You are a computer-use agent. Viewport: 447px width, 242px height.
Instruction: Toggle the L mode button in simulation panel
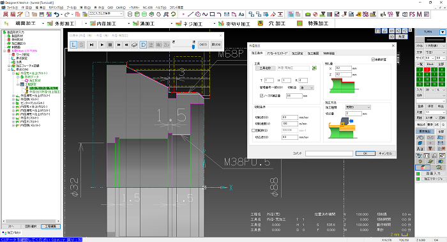(x=73, y=45)
